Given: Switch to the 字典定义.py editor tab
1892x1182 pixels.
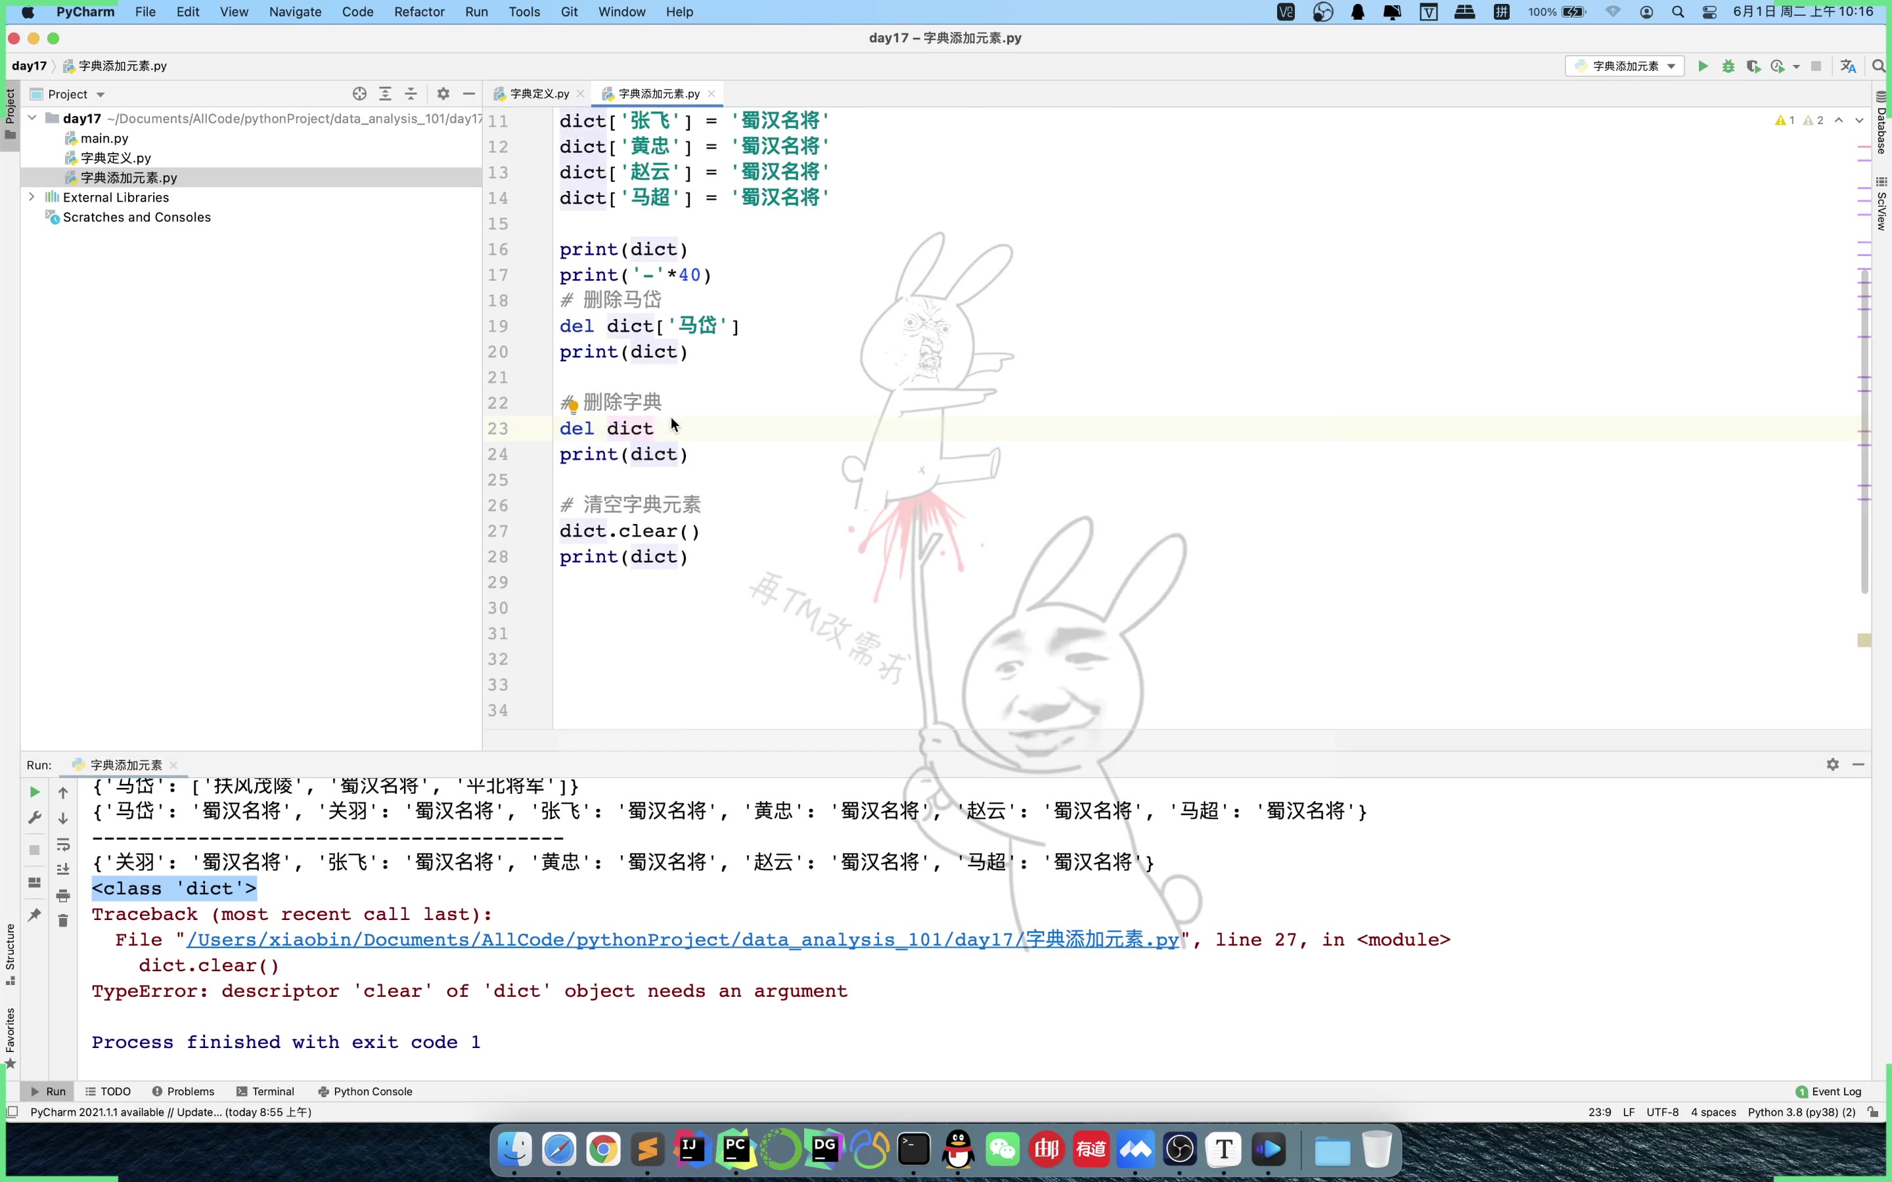Looking at the screenshot, I should point(538,94).
